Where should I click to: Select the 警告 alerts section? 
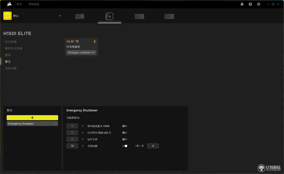[8, 62]
